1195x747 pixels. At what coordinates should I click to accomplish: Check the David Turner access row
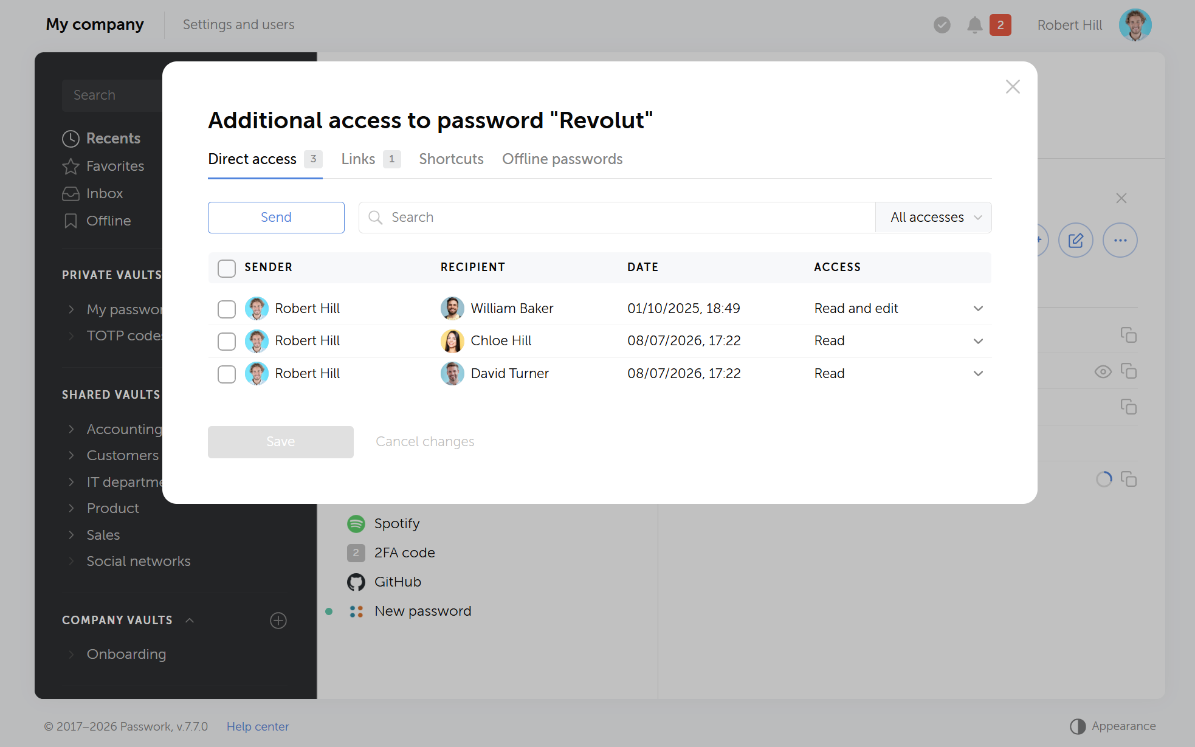click(x=227, y=374)
